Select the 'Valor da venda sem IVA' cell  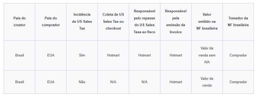pos(207,55)
